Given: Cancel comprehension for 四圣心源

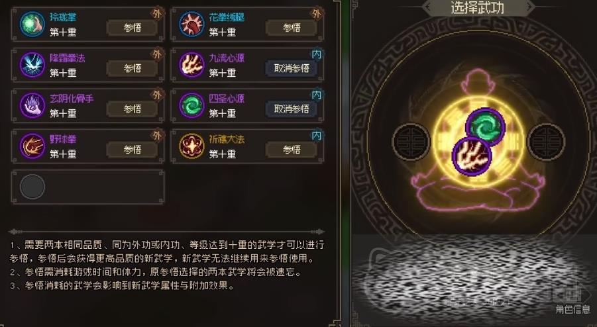Looking at the screenshot, I should (x=292, y=109).
